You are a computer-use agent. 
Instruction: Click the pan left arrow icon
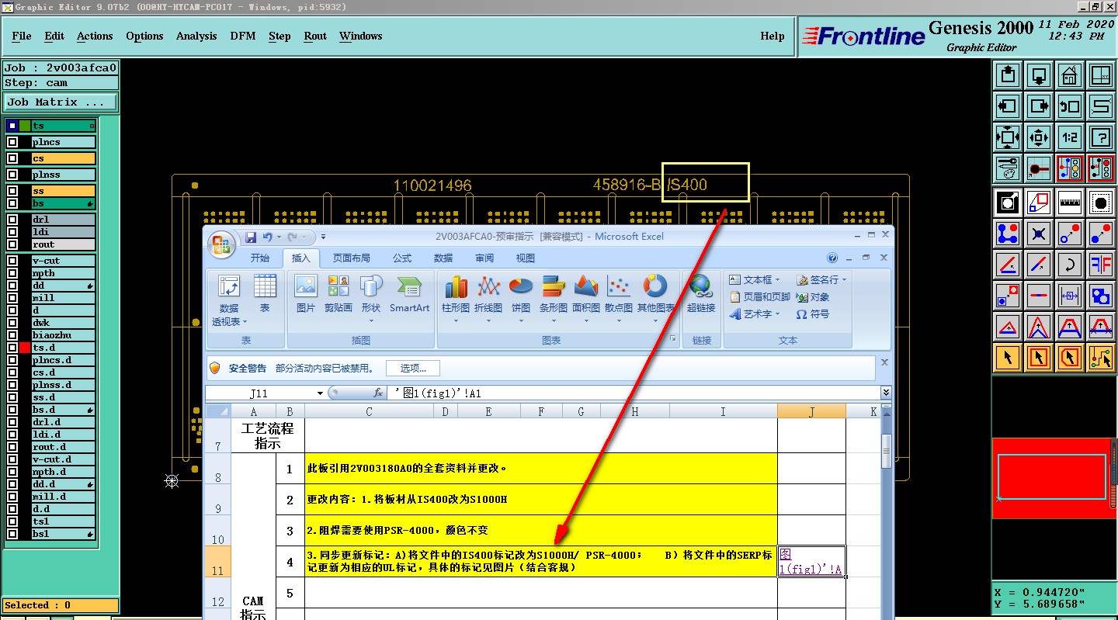tap(1008, 106)
